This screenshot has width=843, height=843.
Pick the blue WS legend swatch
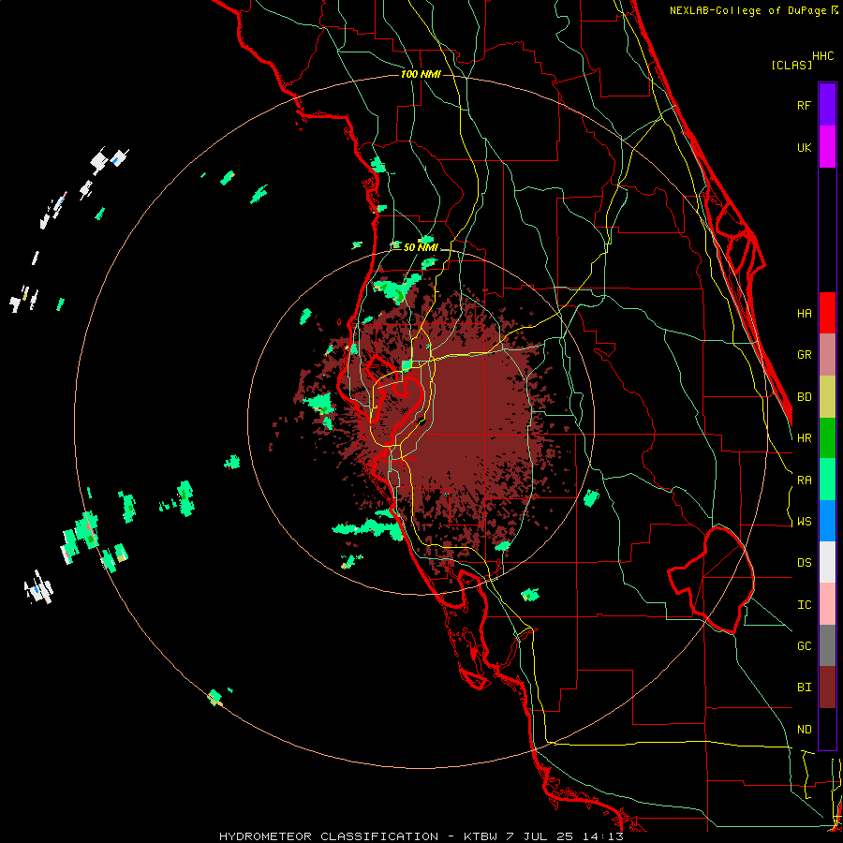point(827,521)
